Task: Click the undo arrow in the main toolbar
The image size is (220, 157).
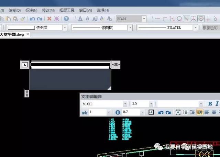Action: click(32, 19)
